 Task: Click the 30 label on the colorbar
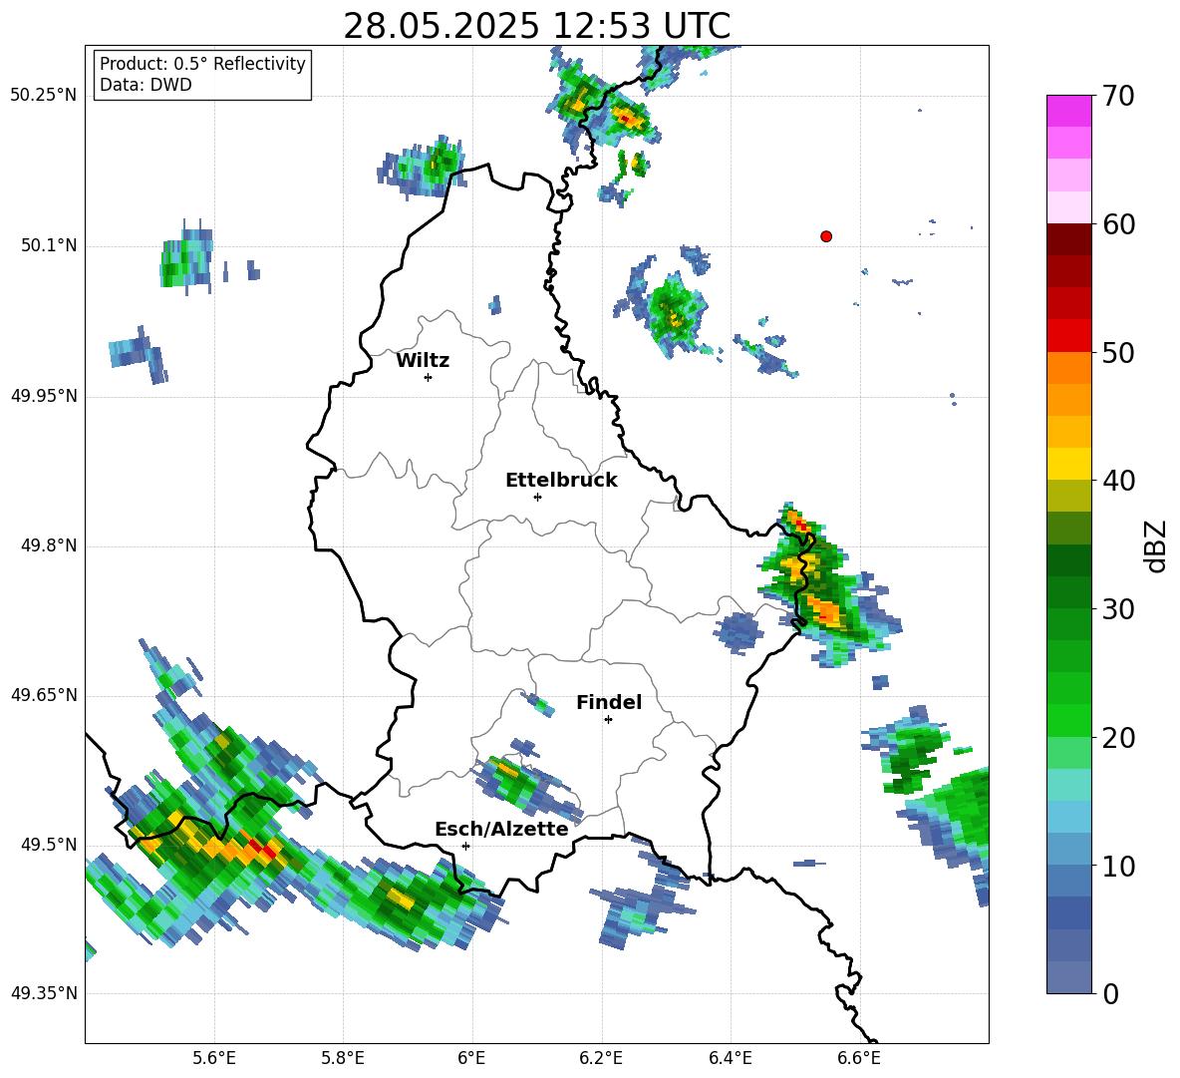click(1118, 609)
